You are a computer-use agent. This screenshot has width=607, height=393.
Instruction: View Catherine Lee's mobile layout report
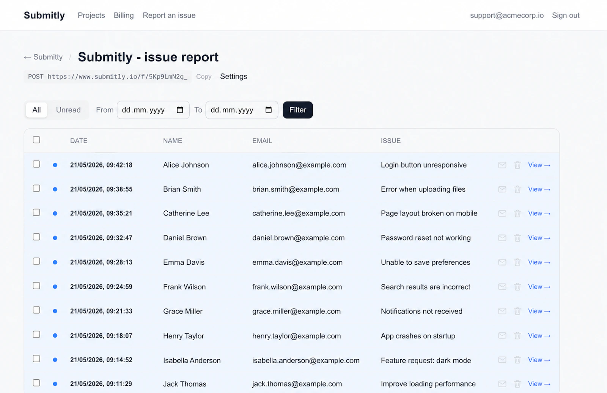pos(539,213)
